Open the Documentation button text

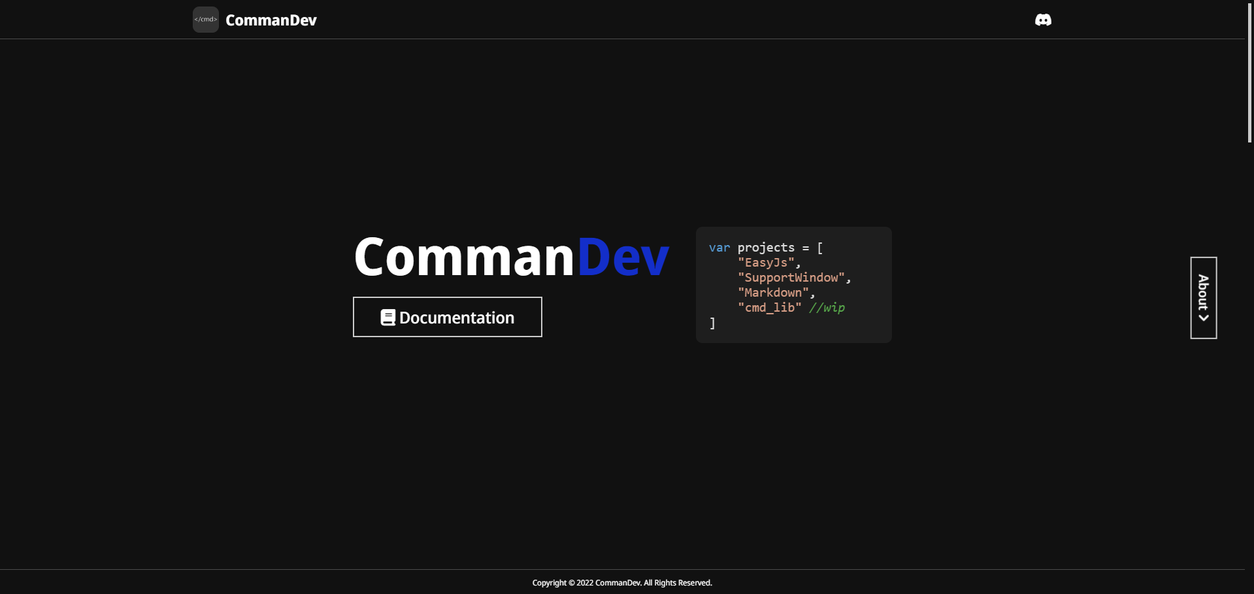pos(456,318)
